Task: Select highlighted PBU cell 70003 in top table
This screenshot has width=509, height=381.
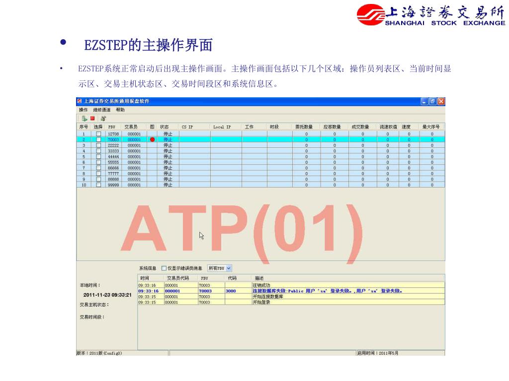Action: tap(113, 139)
